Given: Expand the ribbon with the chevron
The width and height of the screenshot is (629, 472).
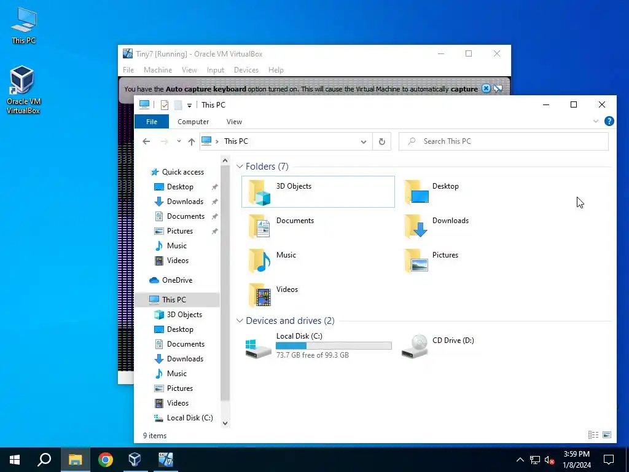Looking at the screenshot, I should click(596, 121).
